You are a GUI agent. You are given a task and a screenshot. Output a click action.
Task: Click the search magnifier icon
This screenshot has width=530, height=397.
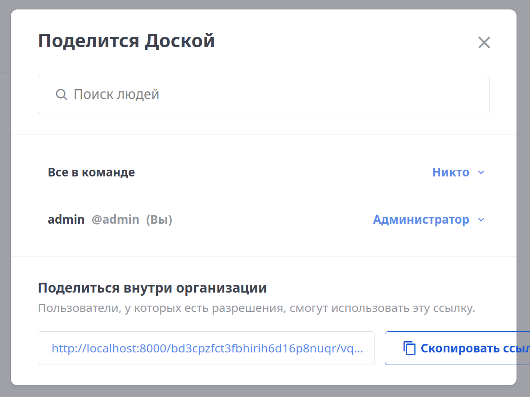click(x=62, y=94)
